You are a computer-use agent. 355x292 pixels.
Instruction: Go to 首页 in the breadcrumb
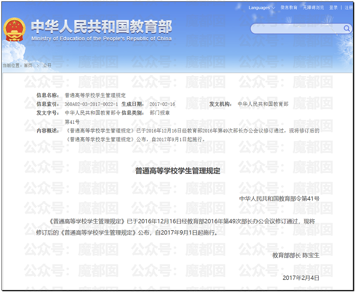point(28,66)
